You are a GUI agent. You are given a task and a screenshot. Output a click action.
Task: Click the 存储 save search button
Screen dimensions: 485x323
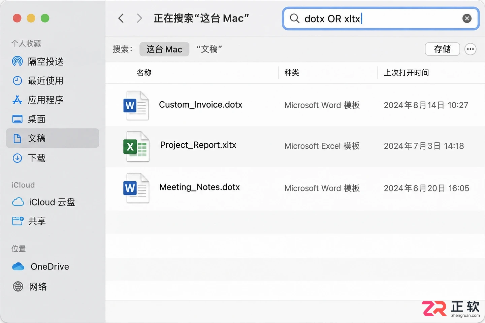tap(442, 49)
